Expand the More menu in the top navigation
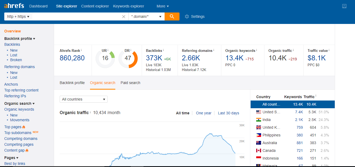The height and width of the screenshot is (167, 355). point(162,6)
